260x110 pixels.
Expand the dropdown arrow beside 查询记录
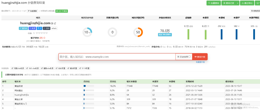coord(237,3)
